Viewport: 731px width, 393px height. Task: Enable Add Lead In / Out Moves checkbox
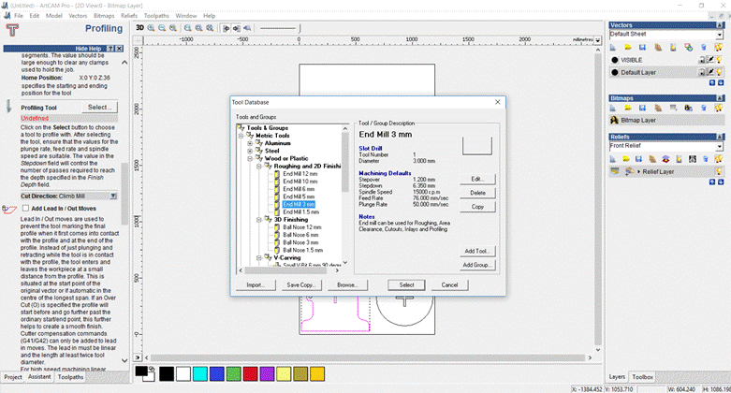25,209
